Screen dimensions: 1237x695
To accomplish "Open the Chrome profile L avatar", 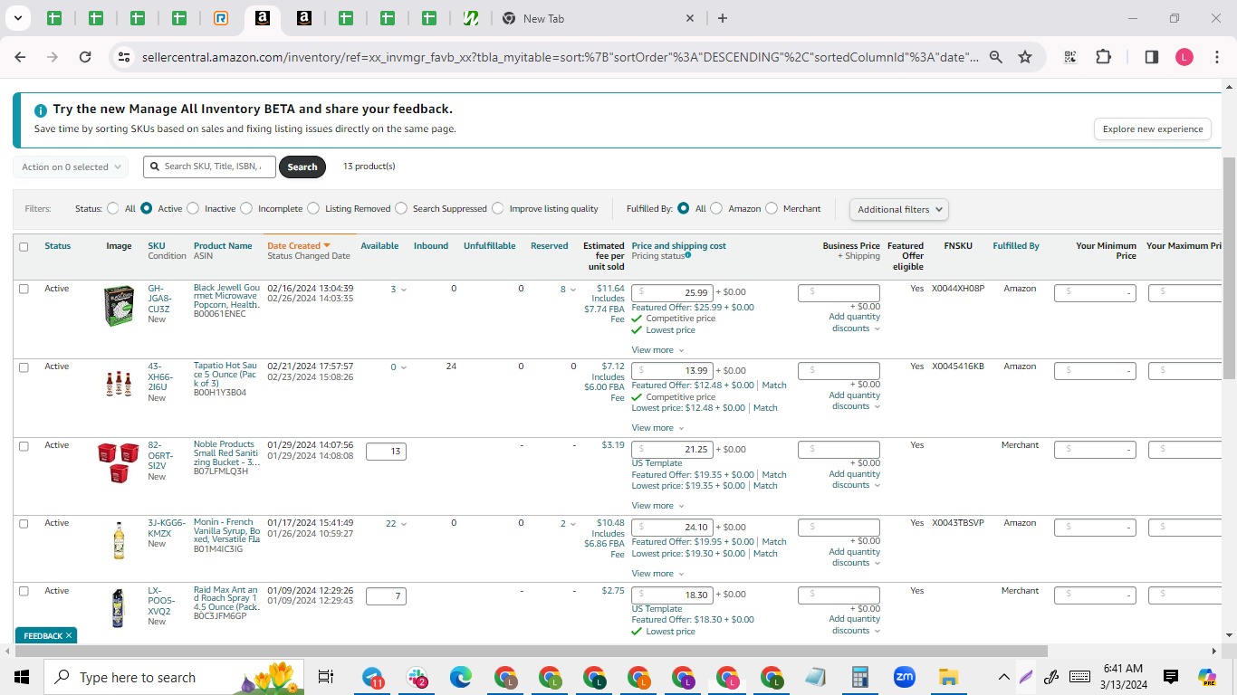I will (1184, 57).
